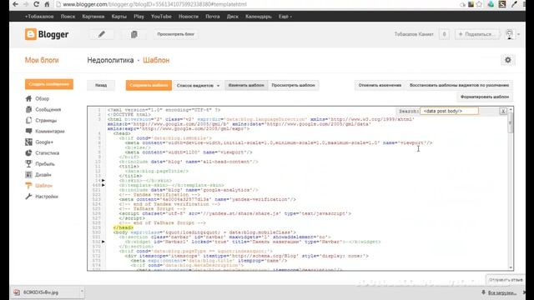
Task: Click the browser forward arrow
Action: (26, 4)
